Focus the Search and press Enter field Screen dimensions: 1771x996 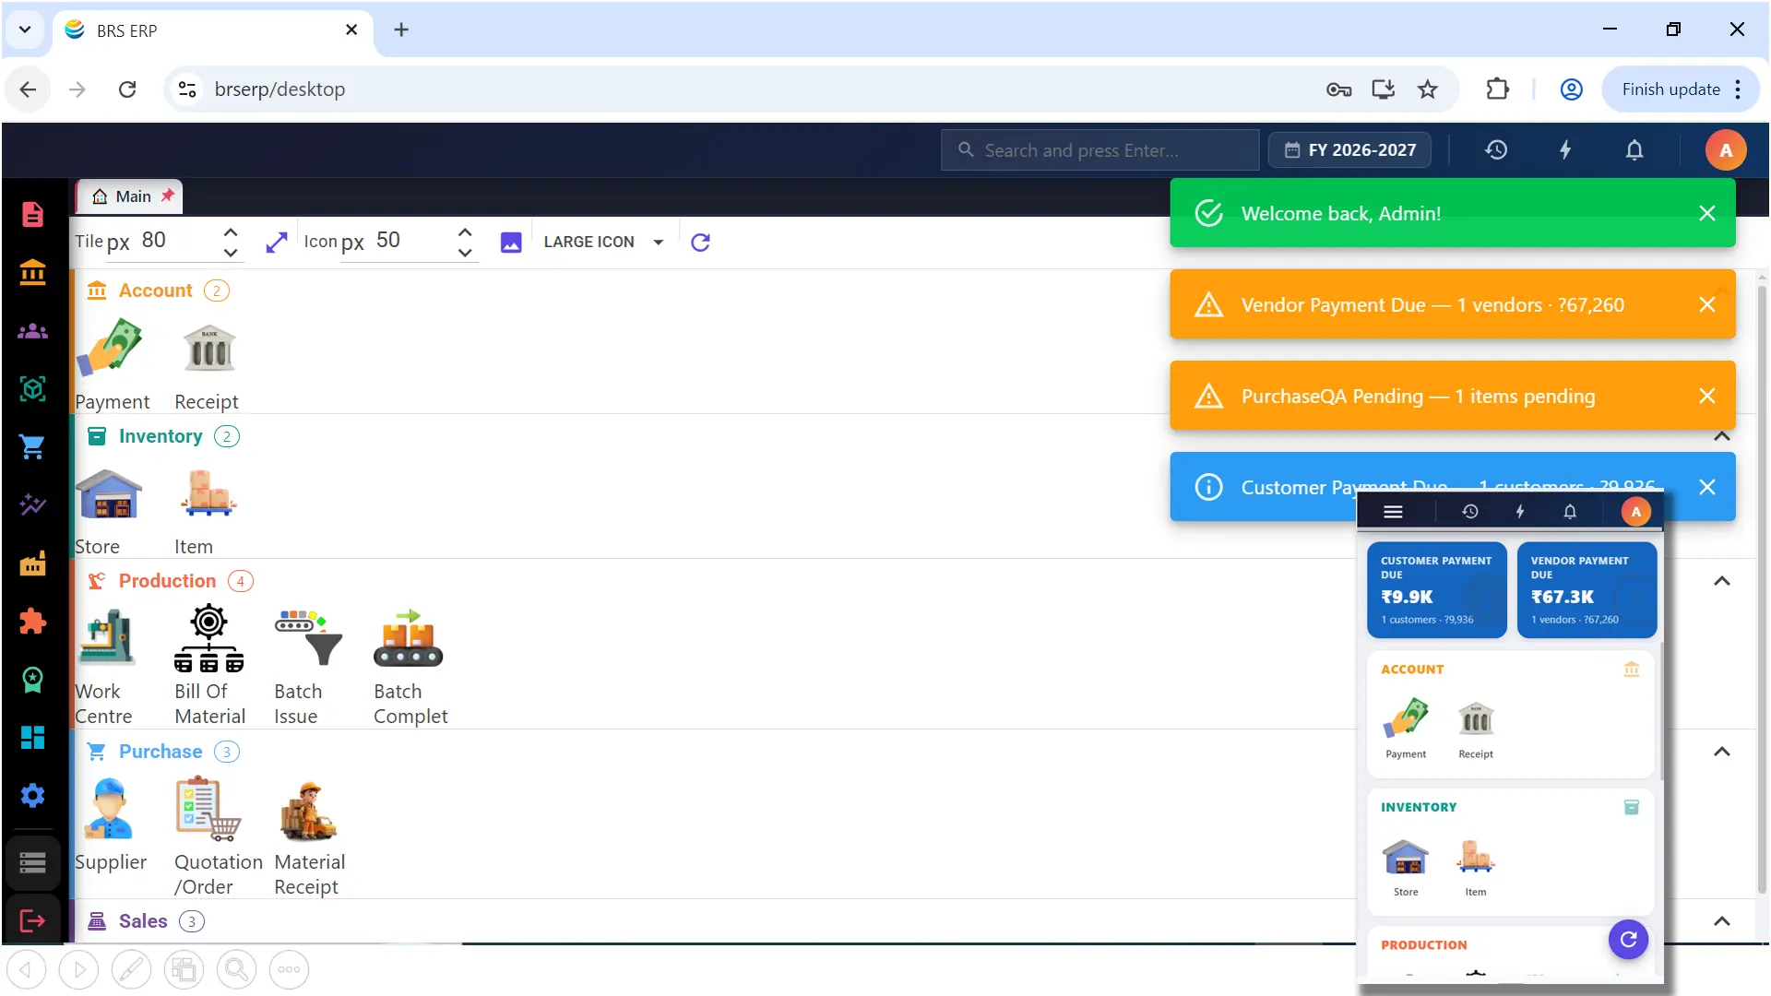[x=1099, y=149]
